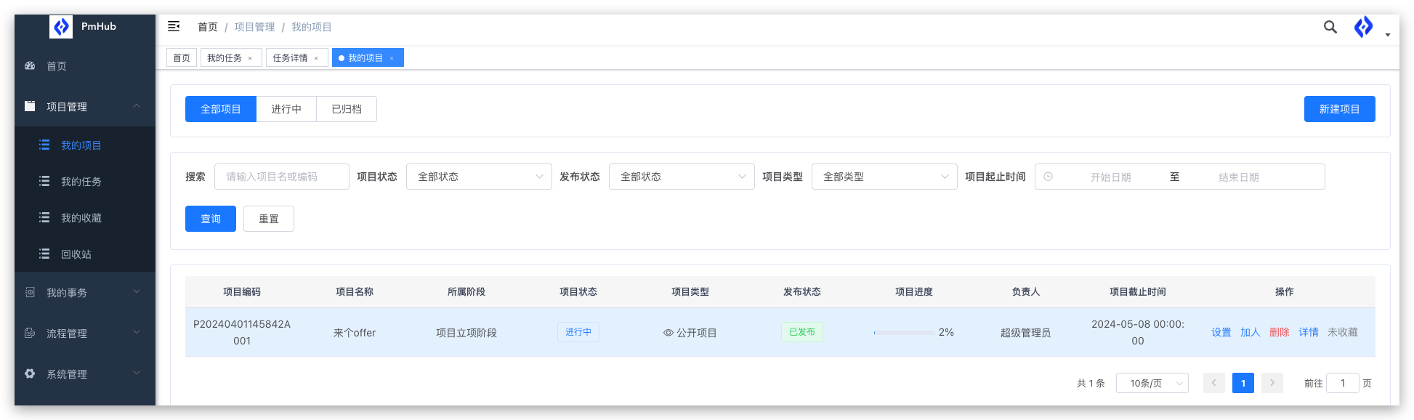Open the 项目类型 dropdown

(x=884, y=177)
